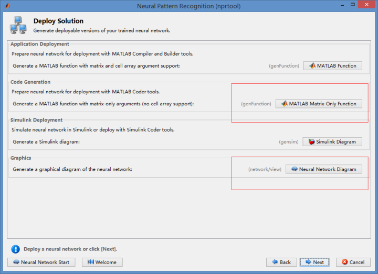Click the window title 'Neural Pattern Recognition (nprtool)'
The height and width of the screenshot is (274, 378).
(189, 6)
